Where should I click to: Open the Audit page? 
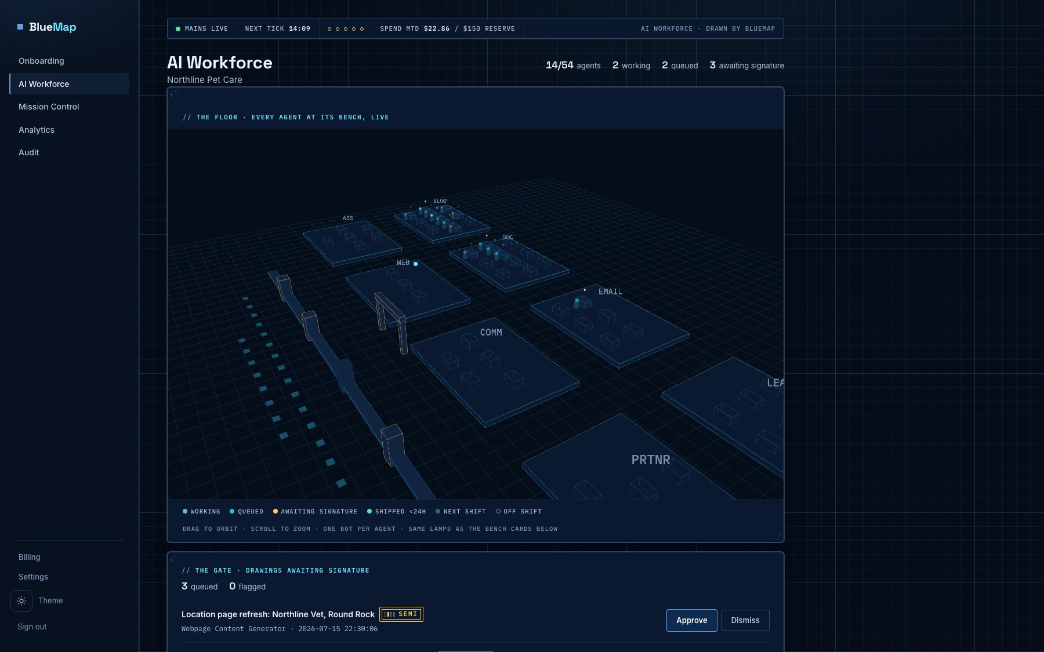(x=69, y=152)
